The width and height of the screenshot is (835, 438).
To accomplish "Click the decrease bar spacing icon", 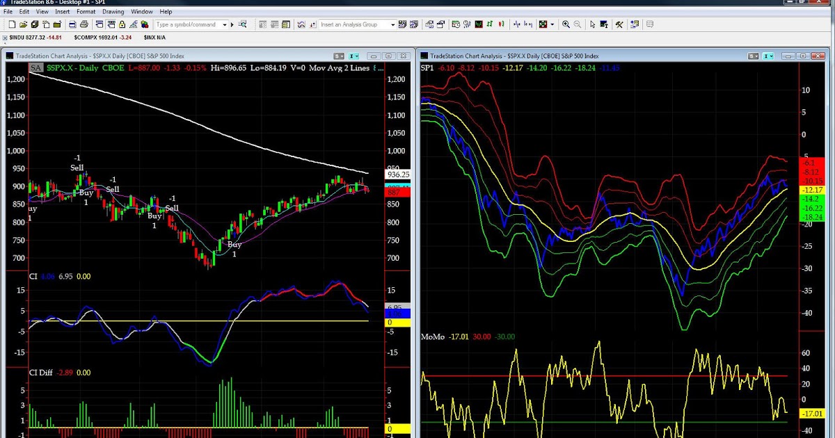I will [x=517, y=24].
